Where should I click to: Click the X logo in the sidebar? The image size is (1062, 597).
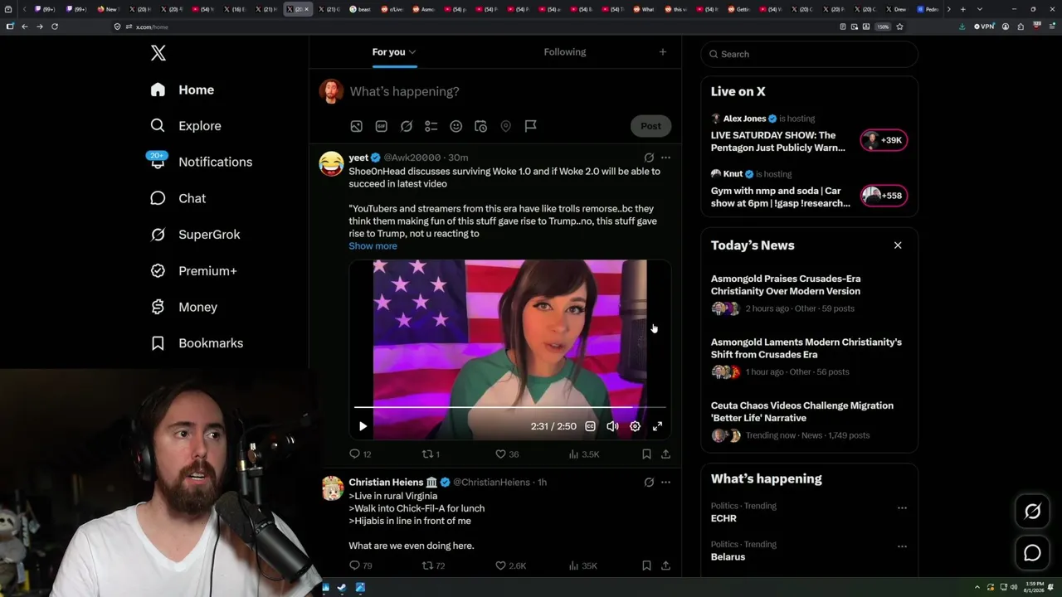(x=158, y=53)
